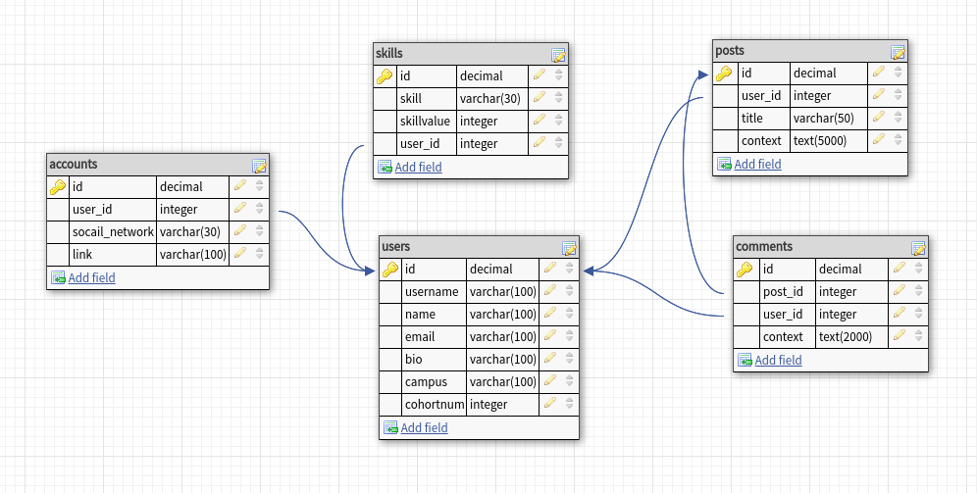Screen dimensions: 977x493
Task: Click the primary key icon in users table
Action: click(x=389, y=270)
